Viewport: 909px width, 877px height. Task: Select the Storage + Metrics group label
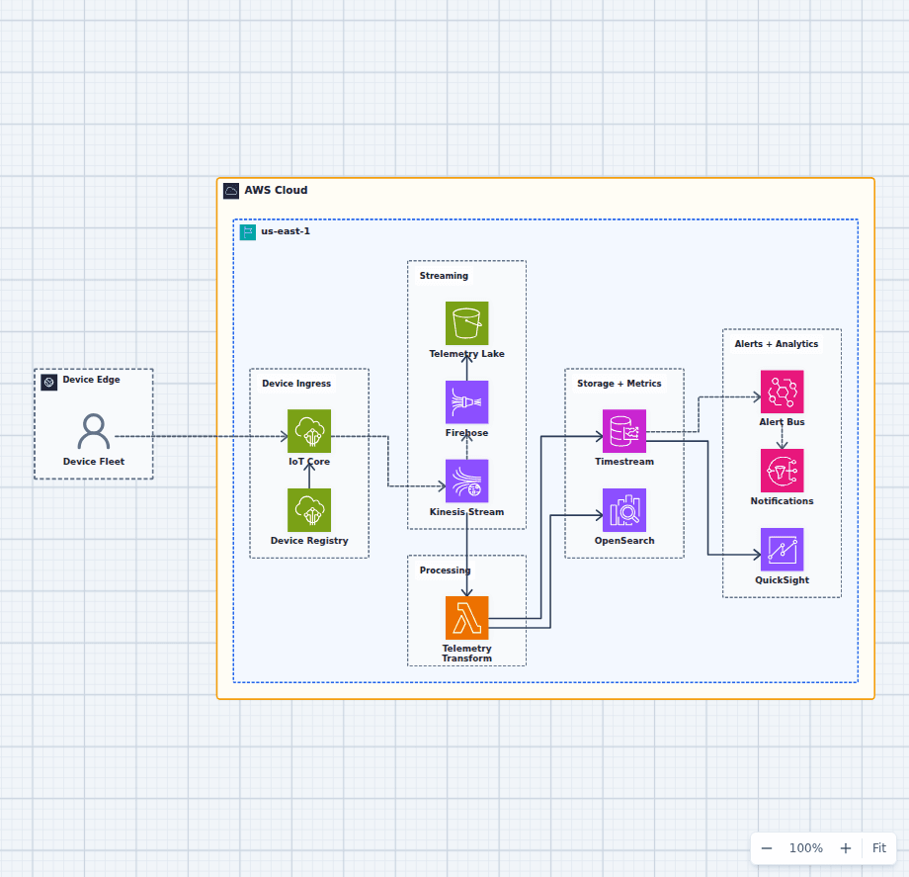[x=620, y=384]
